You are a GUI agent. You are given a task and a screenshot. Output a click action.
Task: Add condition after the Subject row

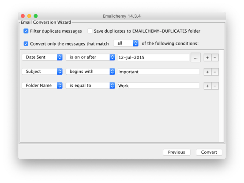[207, 72]
